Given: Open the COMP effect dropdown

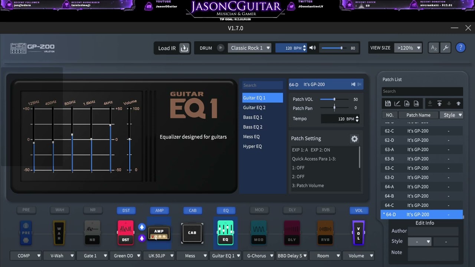Looking at the screenshot, I should (x=26, y=256).
